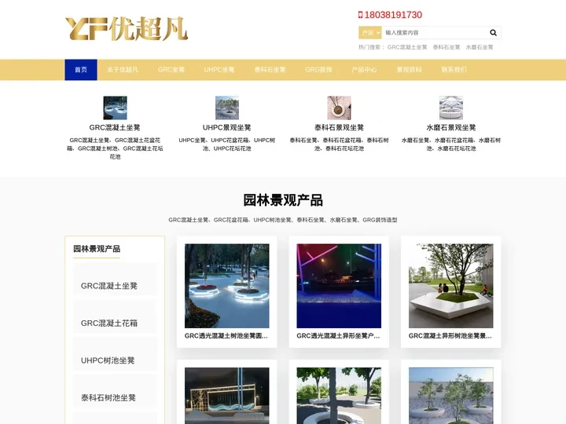Click the 水磨石景观坐凳 category heading
Screen dimensions: 566x424
pyautogui.click(x=451, y=128)
